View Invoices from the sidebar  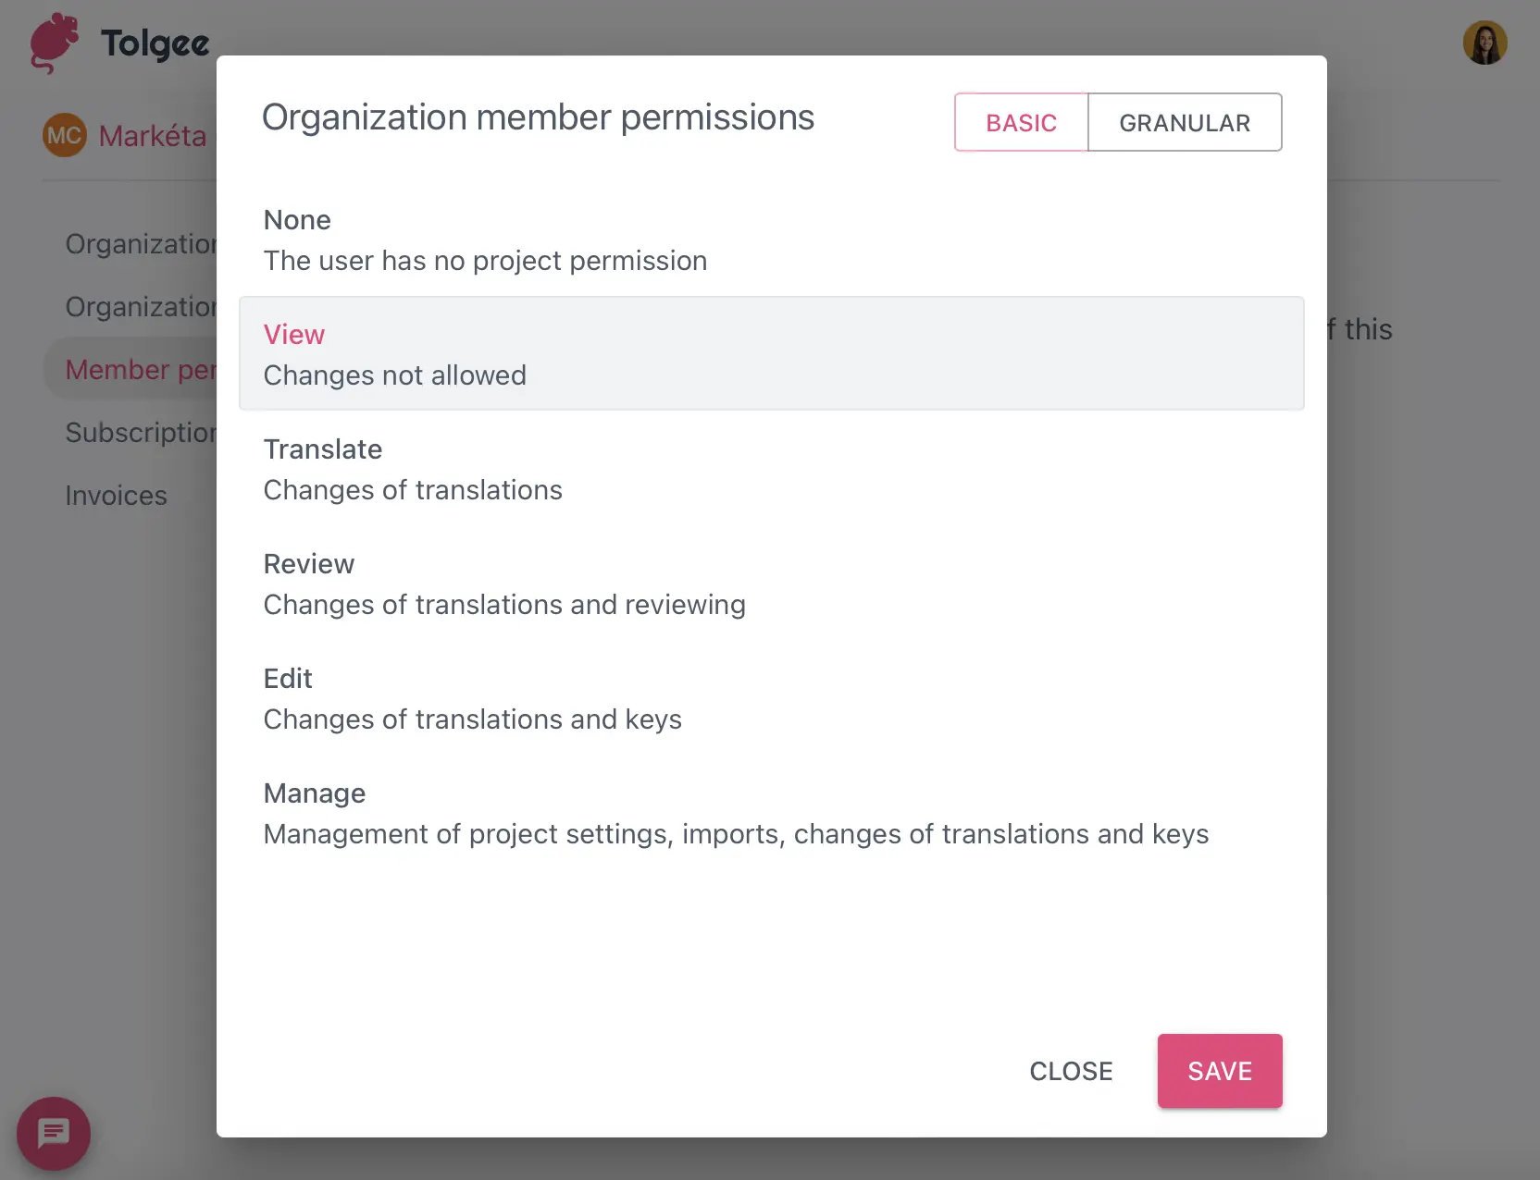(116, 495)
